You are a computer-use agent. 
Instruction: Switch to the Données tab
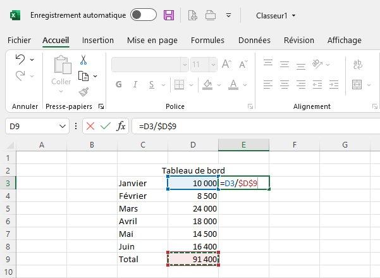pyautogui.click(x=254, y=40)
